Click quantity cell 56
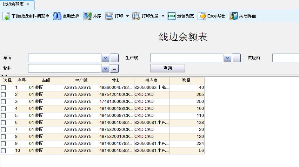This screenshot has width=299, height=167. pyautogui.click(x=187, y=151)
